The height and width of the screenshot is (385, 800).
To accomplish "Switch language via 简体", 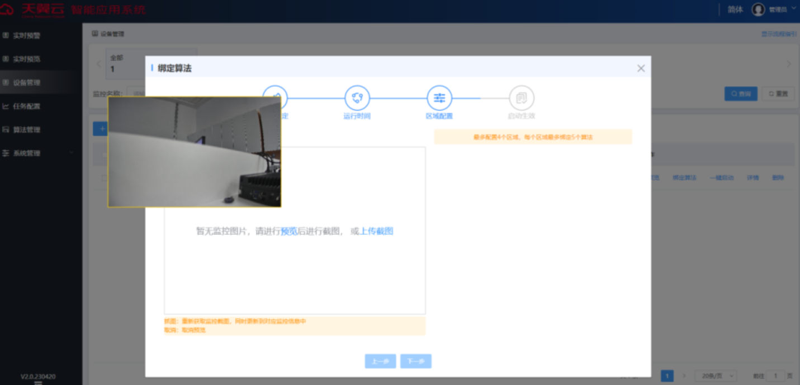I will (735, 9).
